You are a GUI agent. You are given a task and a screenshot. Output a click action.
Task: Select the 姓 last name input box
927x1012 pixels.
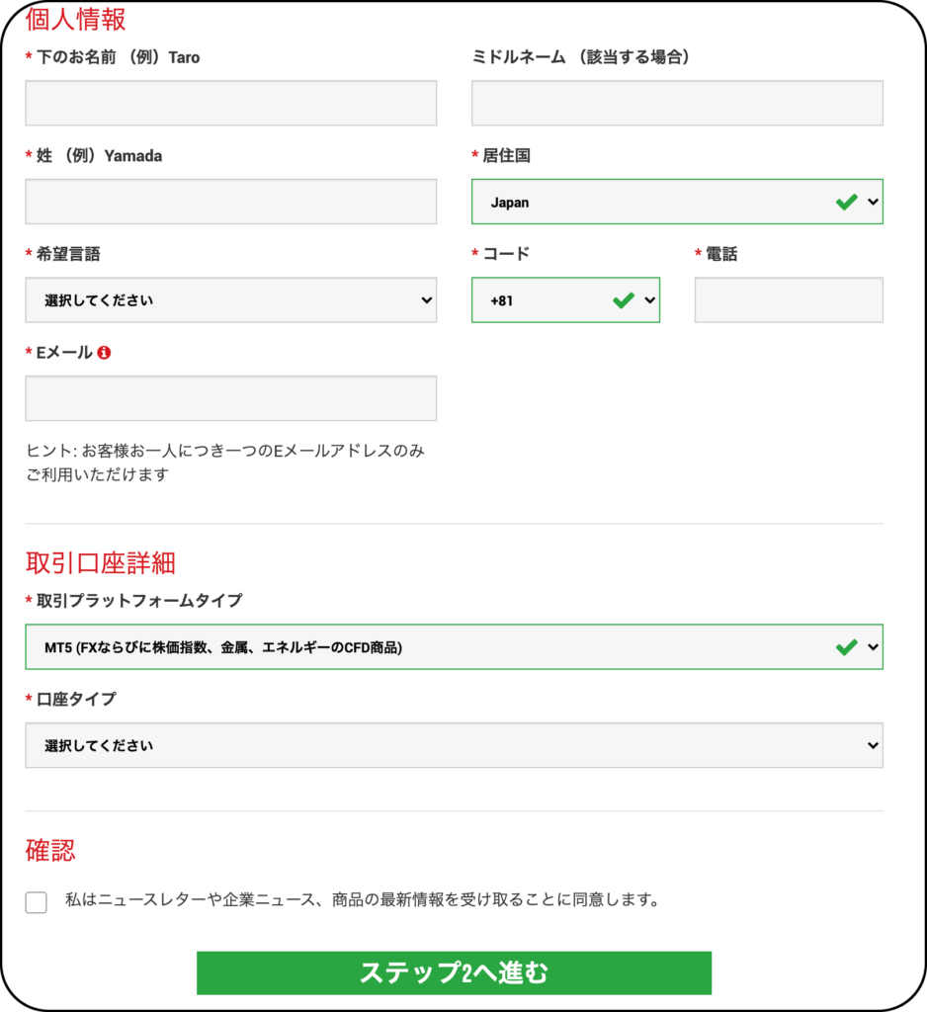tap(231, 202)
